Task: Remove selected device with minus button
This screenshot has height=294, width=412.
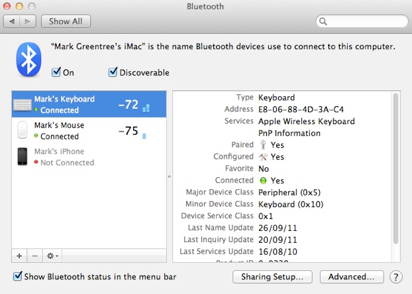Action: (x=34, y=256)
